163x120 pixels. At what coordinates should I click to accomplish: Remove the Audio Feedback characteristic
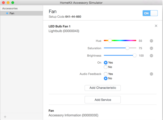click(151, 74)
